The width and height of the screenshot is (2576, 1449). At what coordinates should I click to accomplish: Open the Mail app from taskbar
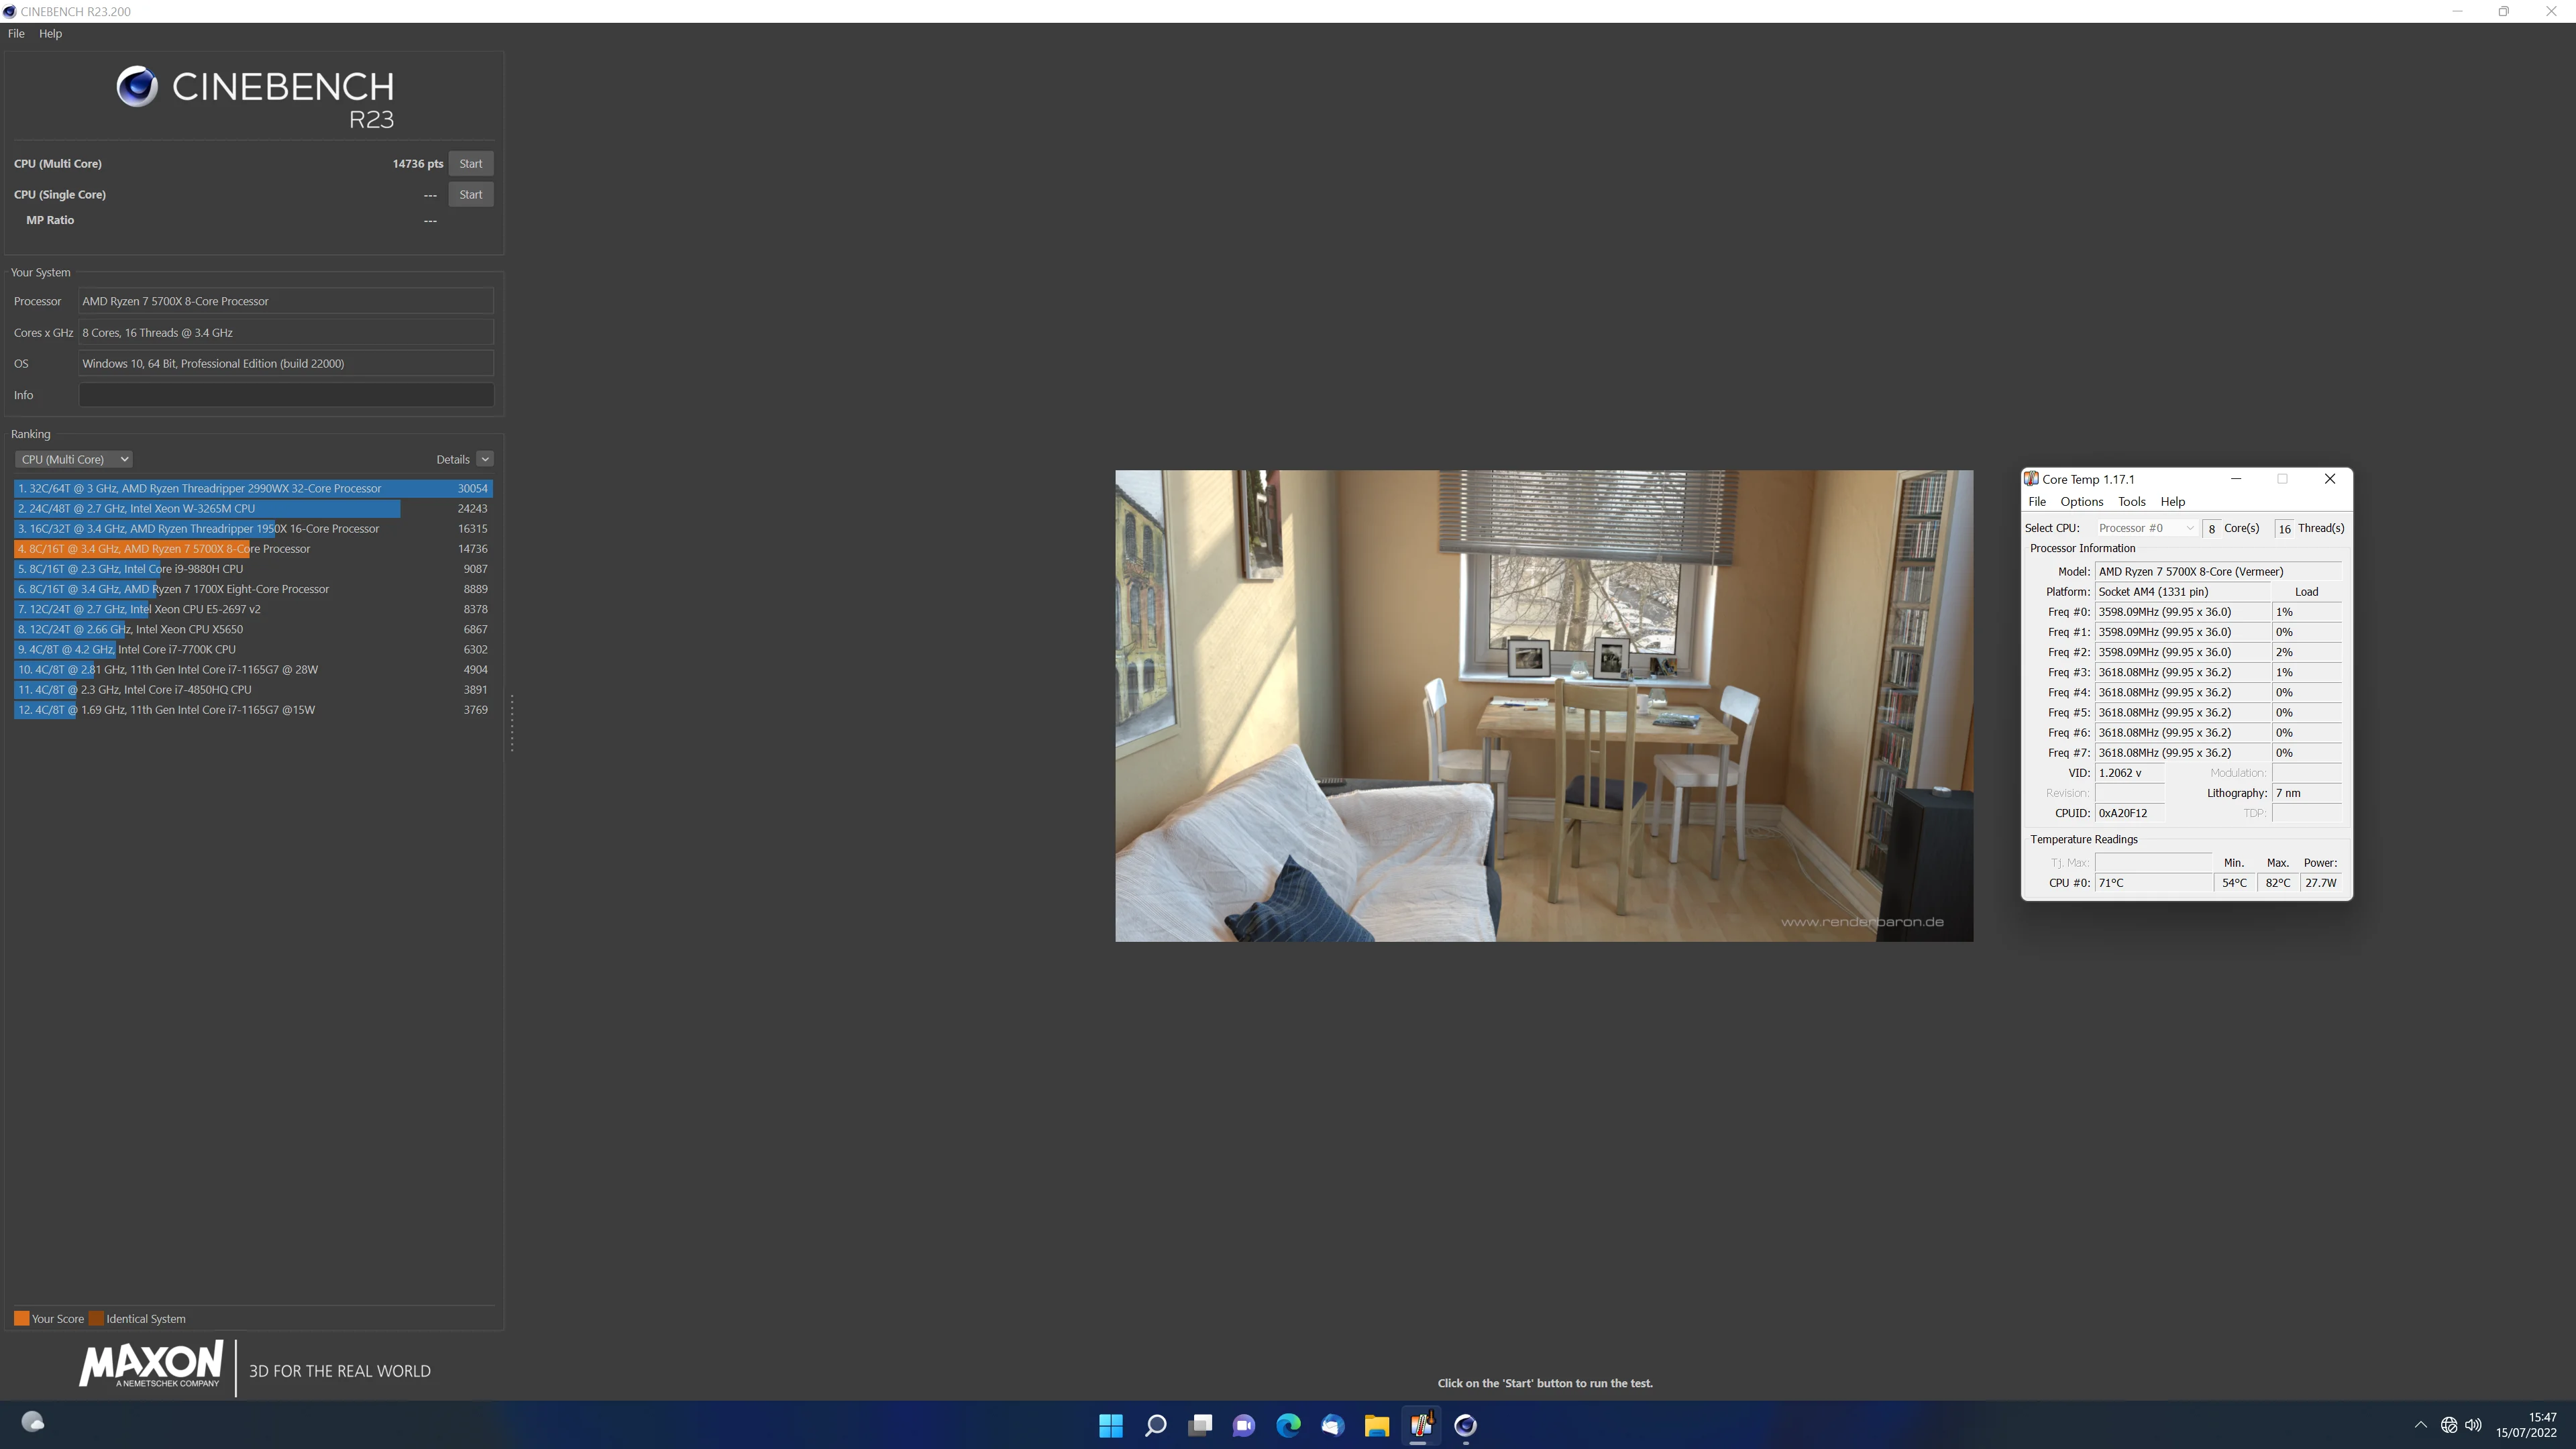pyautogui.click(x=1333, y=1425)
